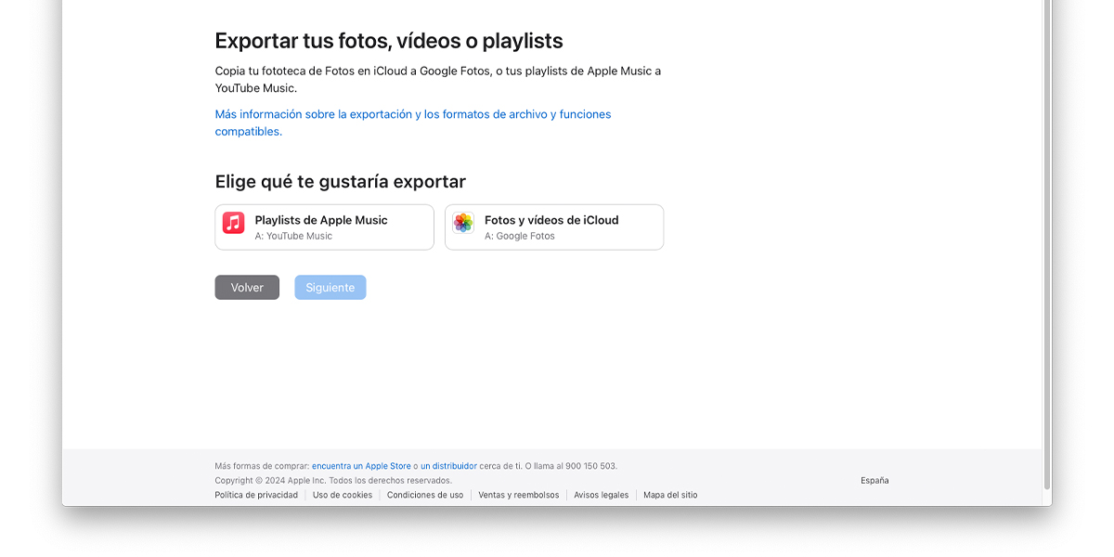The image size is (1114, 557).
Task: Open the "encuentra un Apple Store" link
Action: pos(361,465)
